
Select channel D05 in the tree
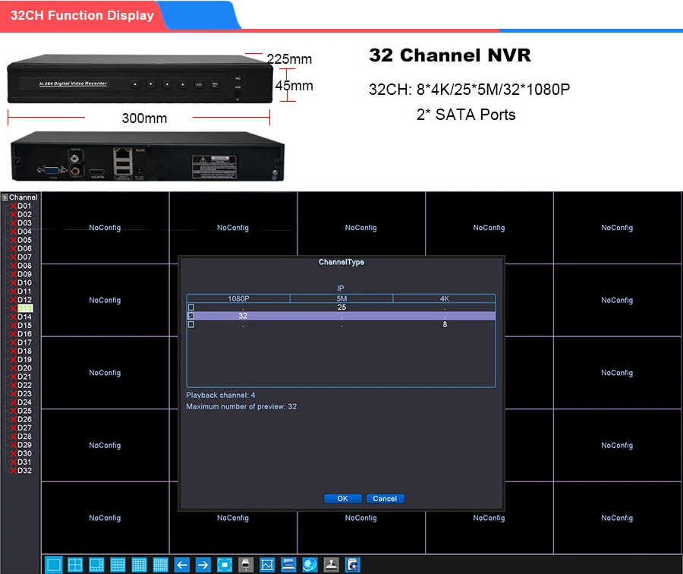[24, 240]
